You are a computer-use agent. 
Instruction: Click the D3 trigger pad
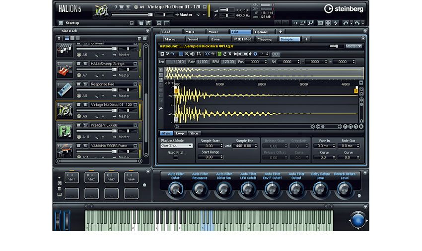[91, 178]
